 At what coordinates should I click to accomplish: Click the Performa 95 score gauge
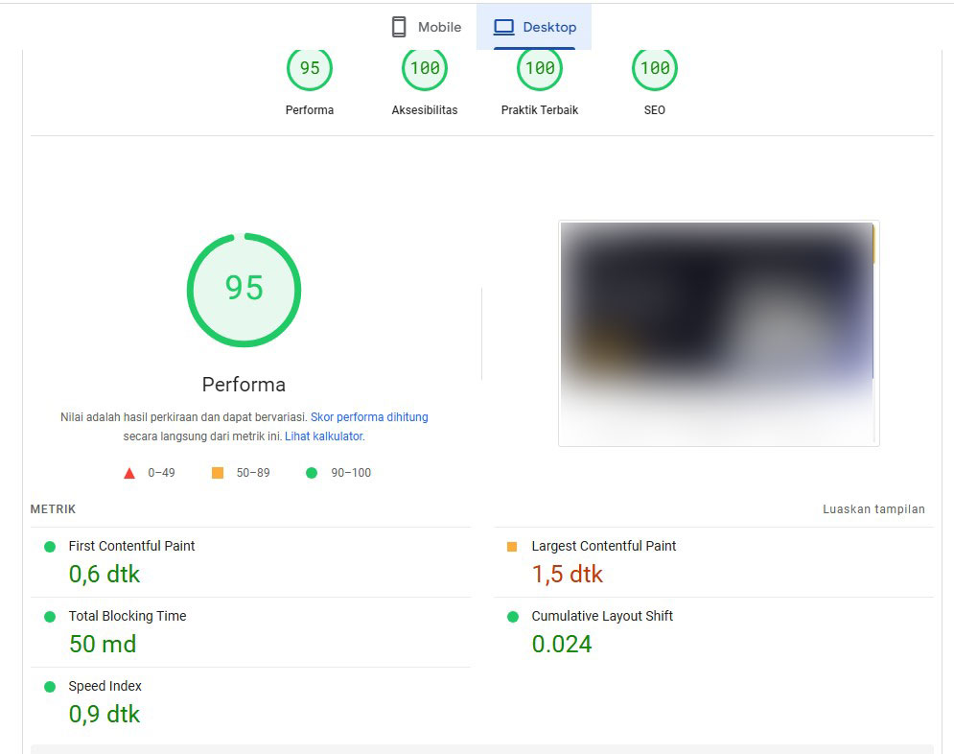point(310,69)
